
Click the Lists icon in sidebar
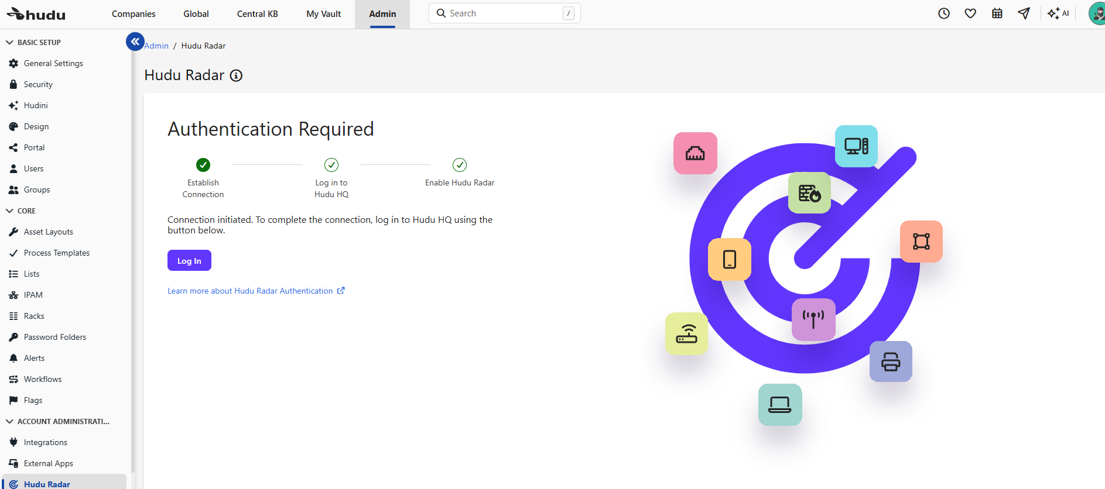coord(13,274)
